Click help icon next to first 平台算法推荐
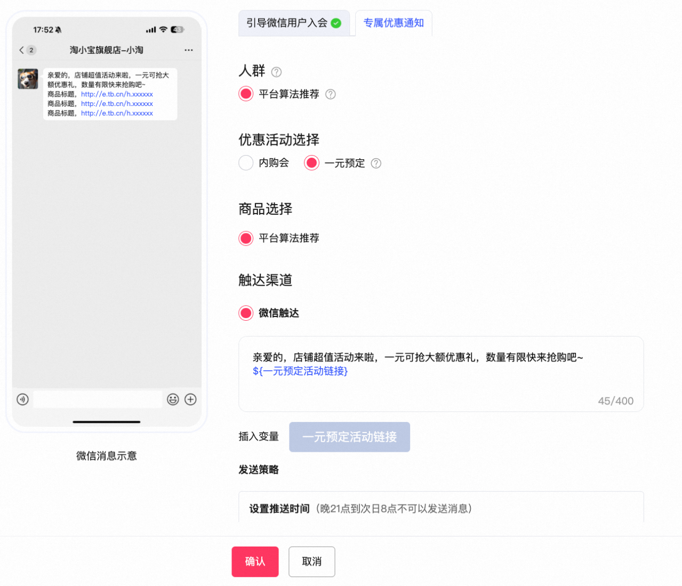 (331, 94)
